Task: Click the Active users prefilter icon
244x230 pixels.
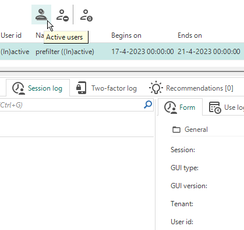Action: pyautogui.click(x=41, y=15)
